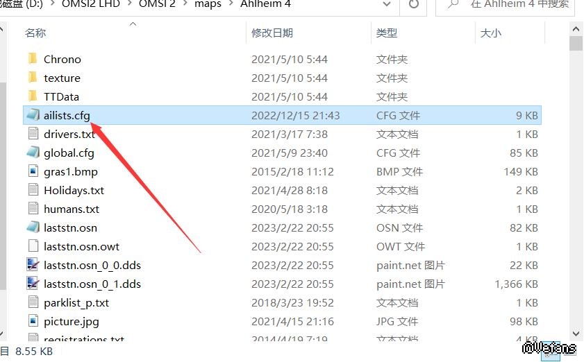The width and height of the screenshot is (584, 362).
Task: Click the global.cfg file icon
Action: click(33, 153)
